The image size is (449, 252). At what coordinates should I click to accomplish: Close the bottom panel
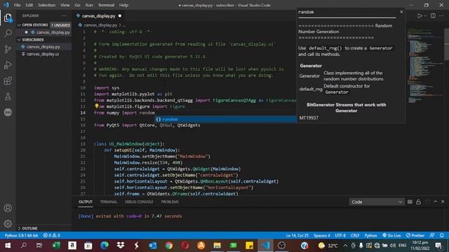pos(443,202)
